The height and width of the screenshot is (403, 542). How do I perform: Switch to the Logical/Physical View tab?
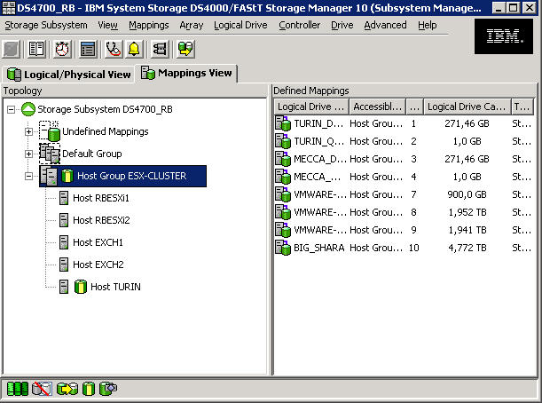(68, 74)
